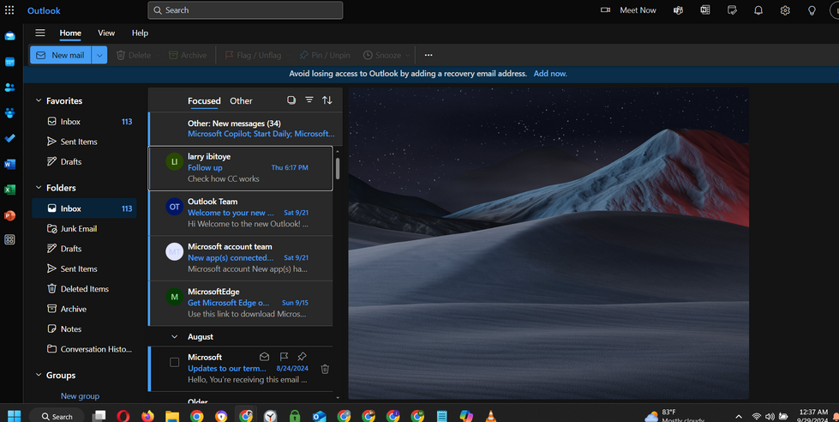Launch Word from the app rail
The width and height of the screenshot is (839, 422).
[9, 164]
